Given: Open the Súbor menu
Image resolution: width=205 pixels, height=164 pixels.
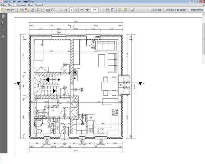Looking at the screenshot, I should (4, 5).
